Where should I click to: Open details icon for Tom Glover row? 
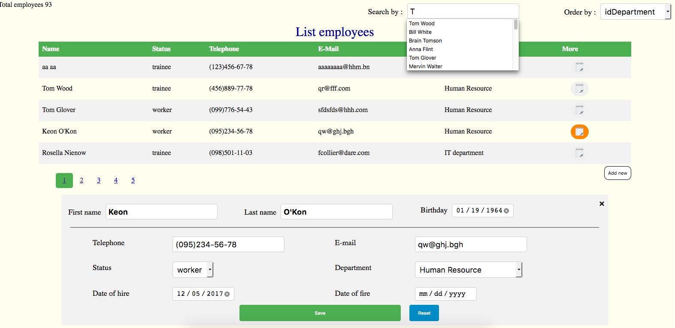point(579,110)
